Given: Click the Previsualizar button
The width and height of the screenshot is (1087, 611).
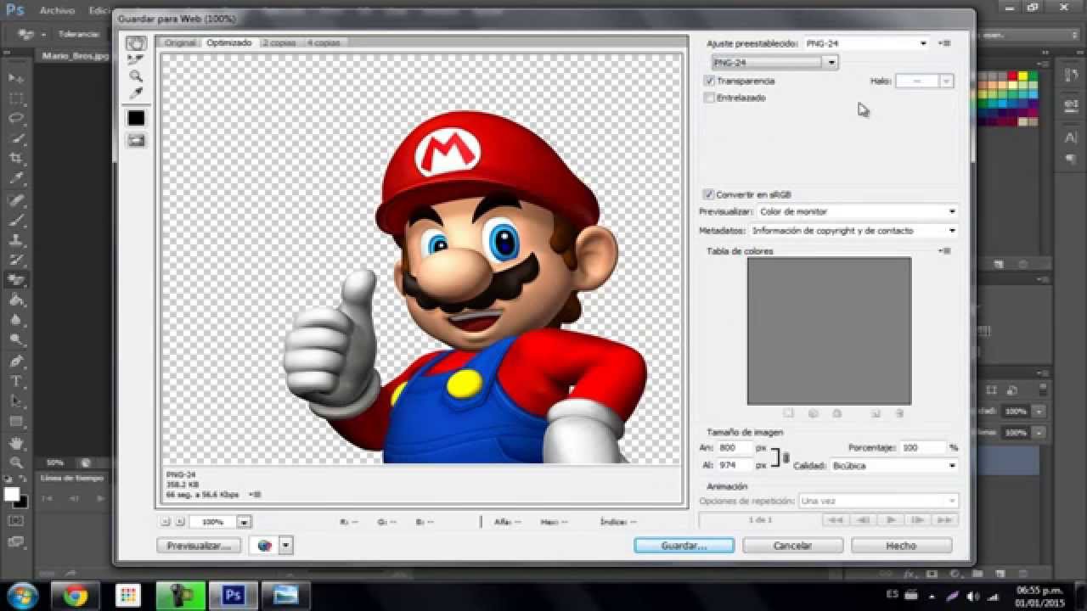Looking at the screenshot, I should (199, 546).
